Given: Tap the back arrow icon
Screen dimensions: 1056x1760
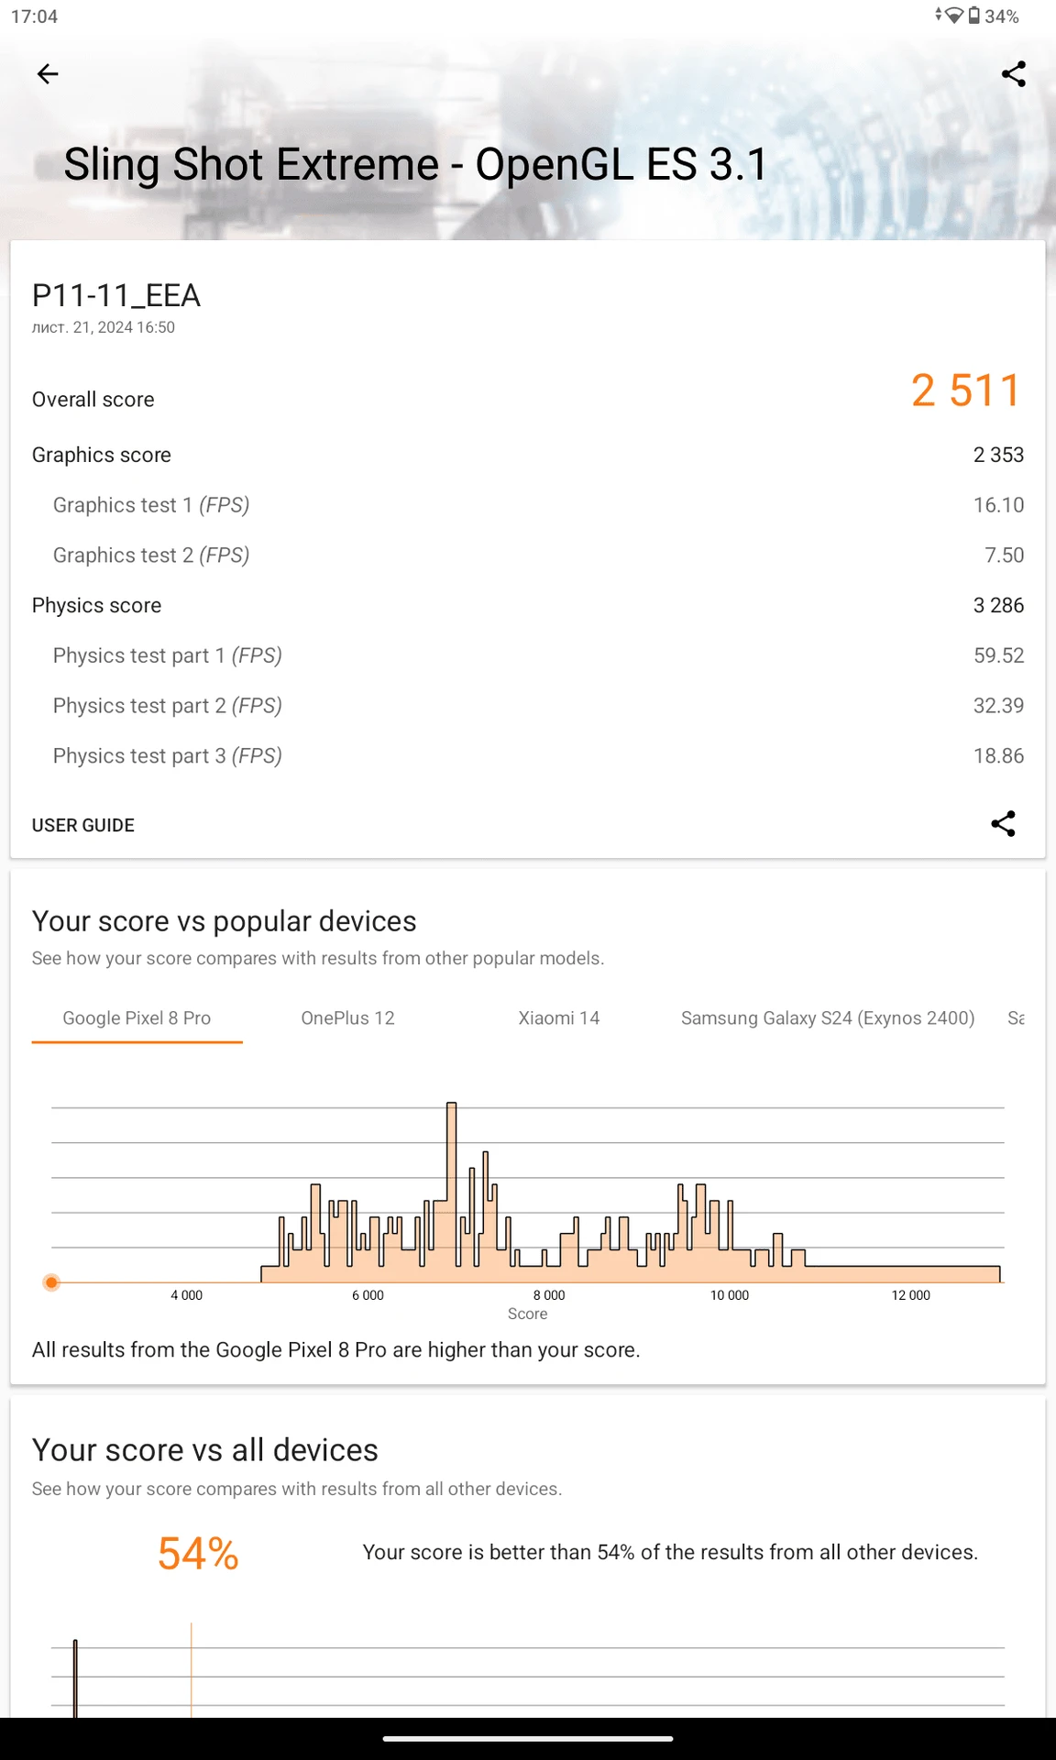Looking at the screenshot, I should tap(48, 74).
